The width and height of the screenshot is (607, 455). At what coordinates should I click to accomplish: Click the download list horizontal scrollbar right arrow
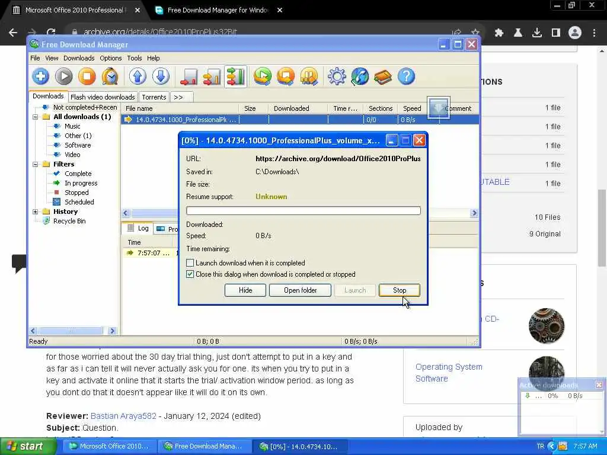click(x=474, y=213)
